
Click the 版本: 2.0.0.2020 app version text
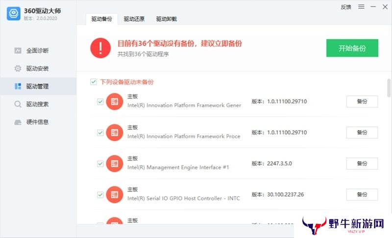click(x=41, y=19)
